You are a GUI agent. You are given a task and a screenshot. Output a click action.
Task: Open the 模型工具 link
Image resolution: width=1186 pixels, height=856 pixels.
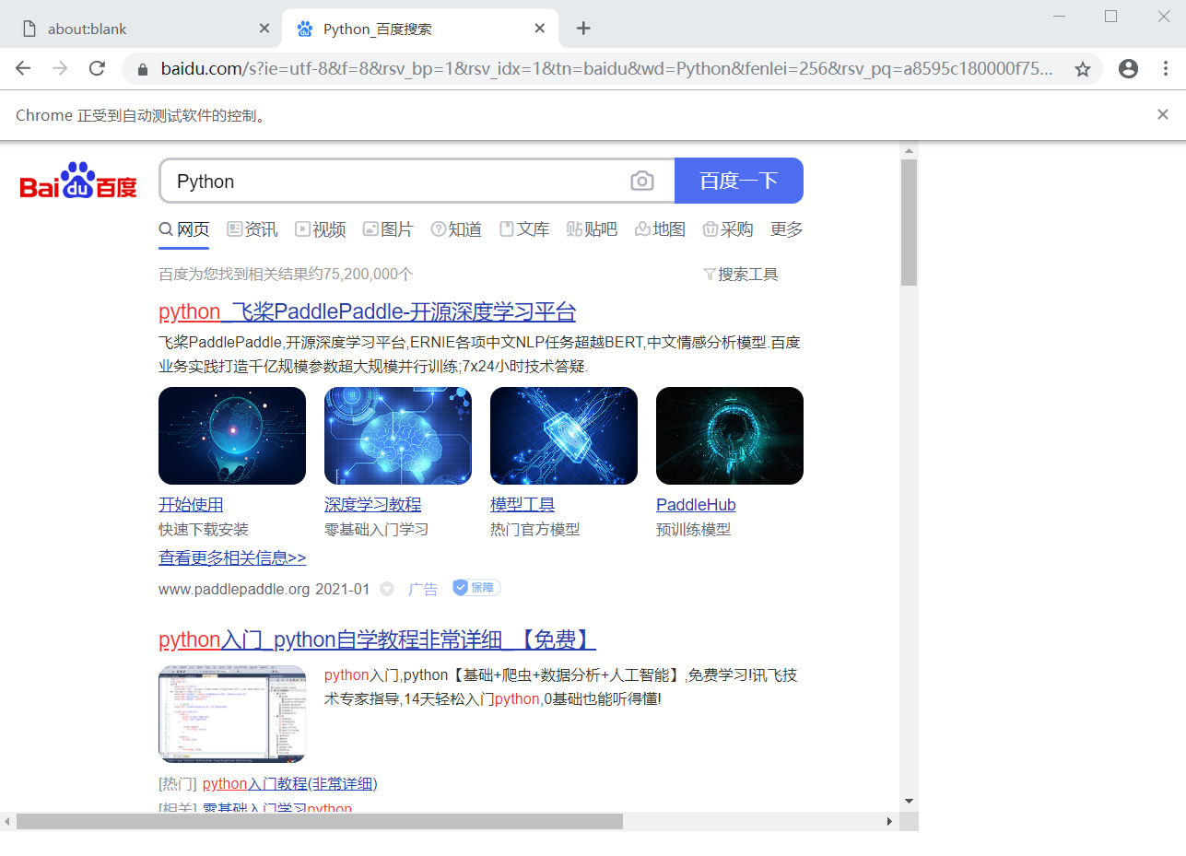click(523, 504)
